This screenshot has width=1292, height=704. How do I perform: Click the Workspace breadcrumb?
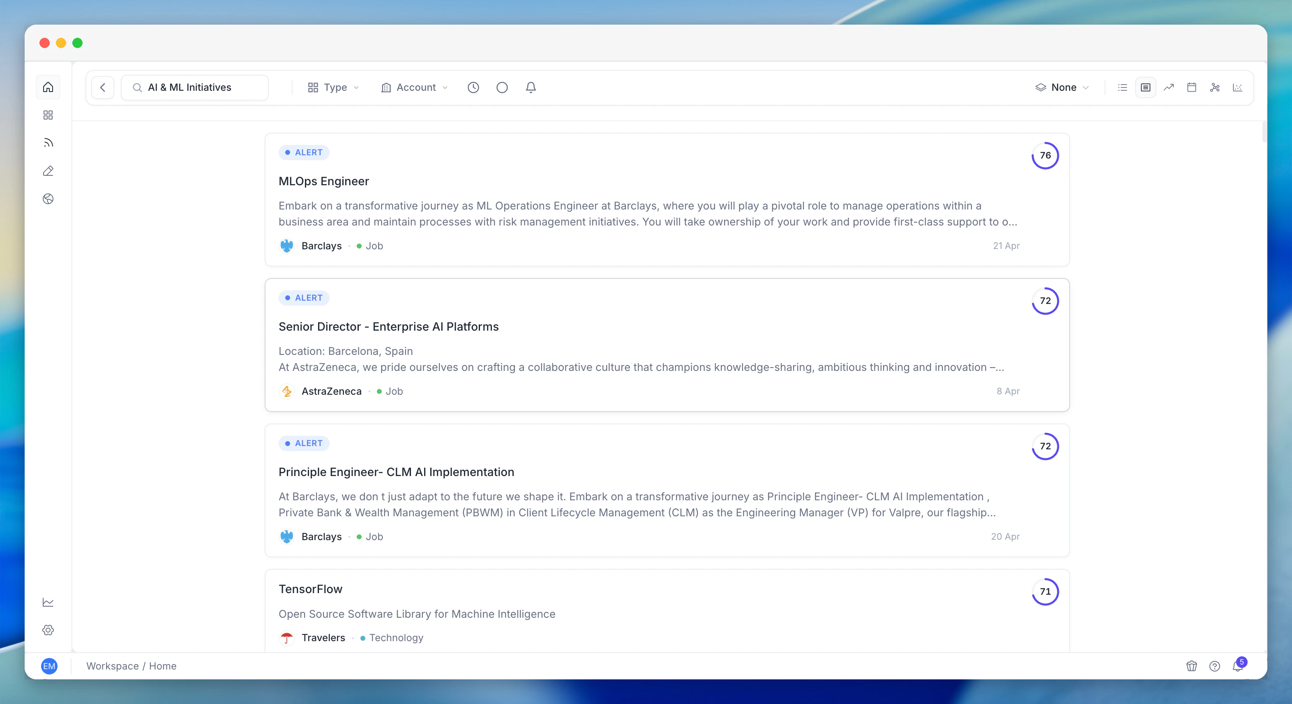112,666
